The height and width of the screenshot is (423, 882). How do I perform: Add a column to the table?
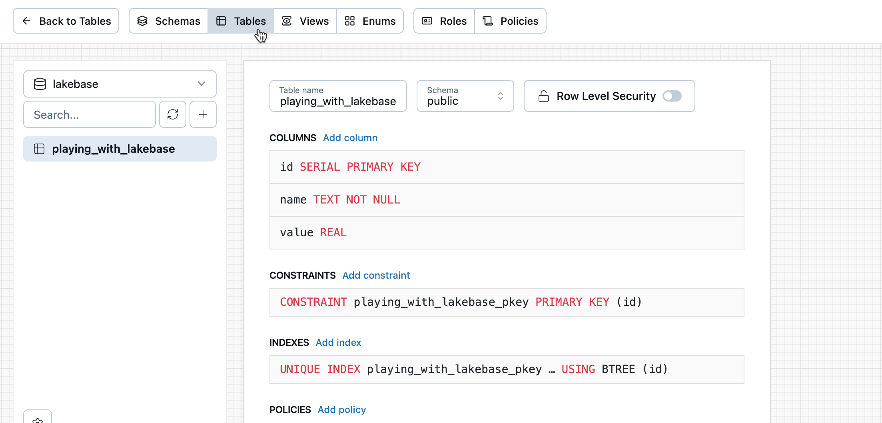point(350,138)
